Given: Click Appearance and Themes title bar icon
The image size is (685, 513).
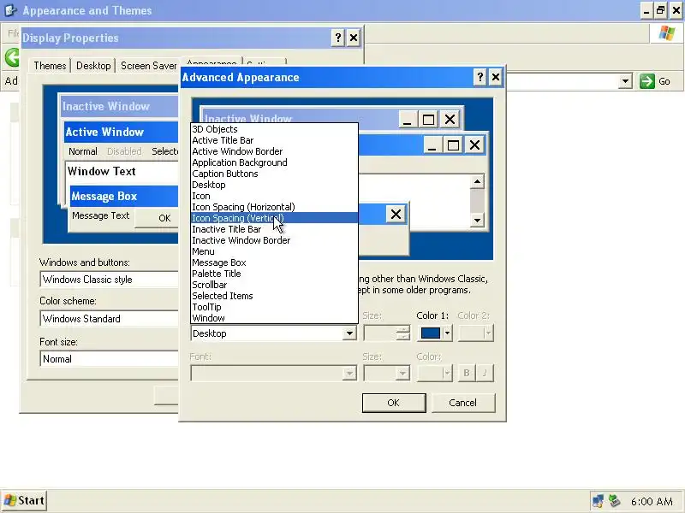Looking at the screenshot, I should click(9, 10).
